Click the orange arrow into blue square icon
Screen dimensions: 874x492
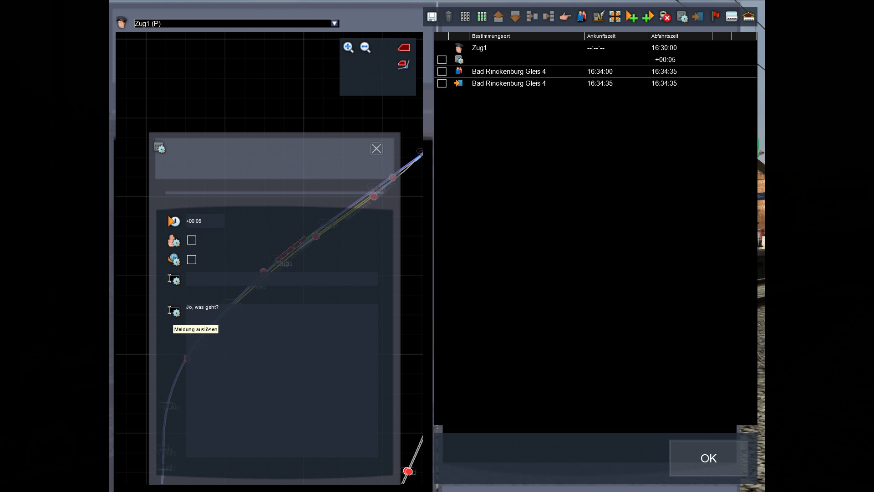click(x=698, y=17)
